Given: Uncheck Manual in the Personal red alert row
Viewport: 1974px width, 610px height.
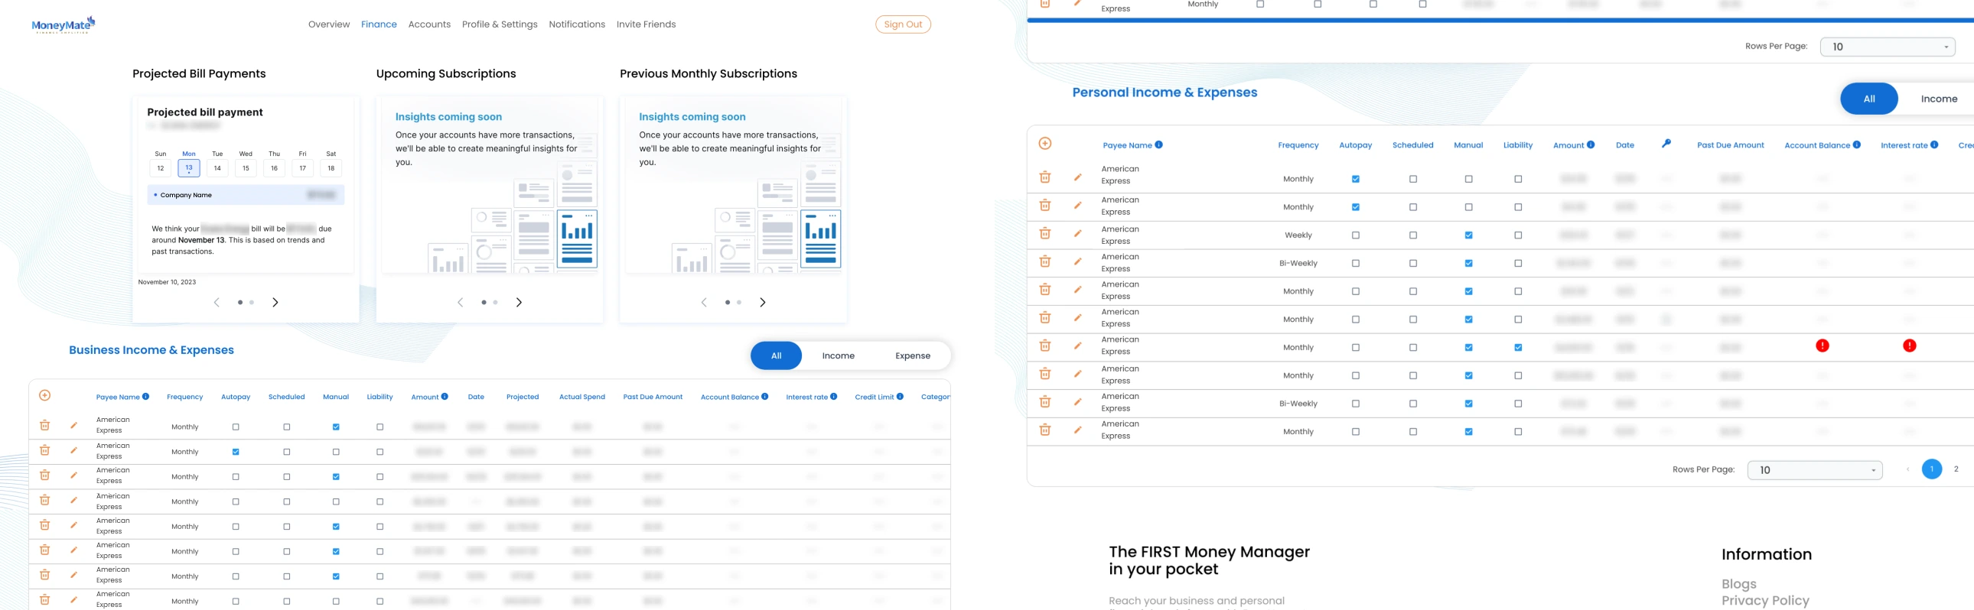Looking at the screenshot, I should click(1468, 349).
